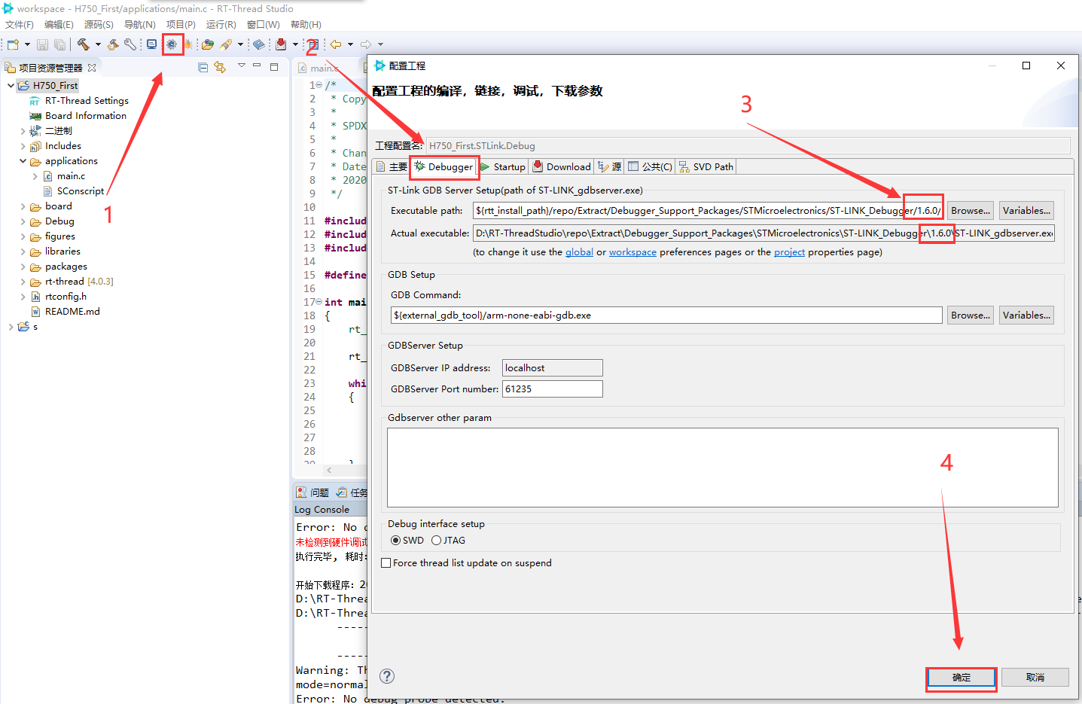Screen dimensions: 1082x704
Task: Select README.md in project tree
Action: 72,311
